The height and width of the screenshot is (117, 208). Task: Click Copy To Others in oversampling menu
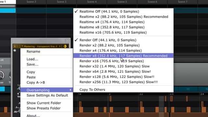(x=123, y=90)
